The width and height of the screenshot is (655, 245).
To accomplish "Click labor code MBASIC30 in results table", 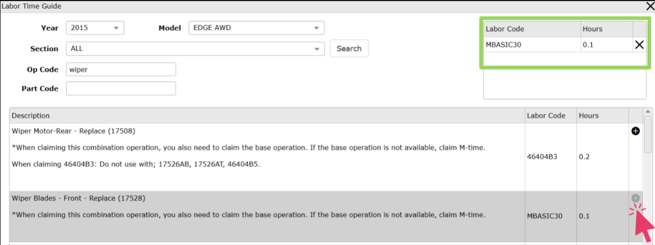I will tap(545, 216).
